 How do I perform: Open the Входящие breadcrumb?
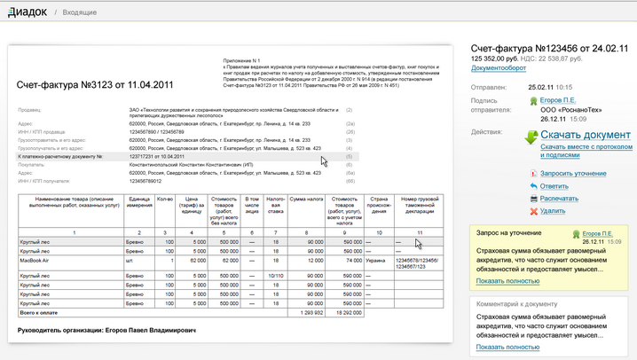[80, 13]
